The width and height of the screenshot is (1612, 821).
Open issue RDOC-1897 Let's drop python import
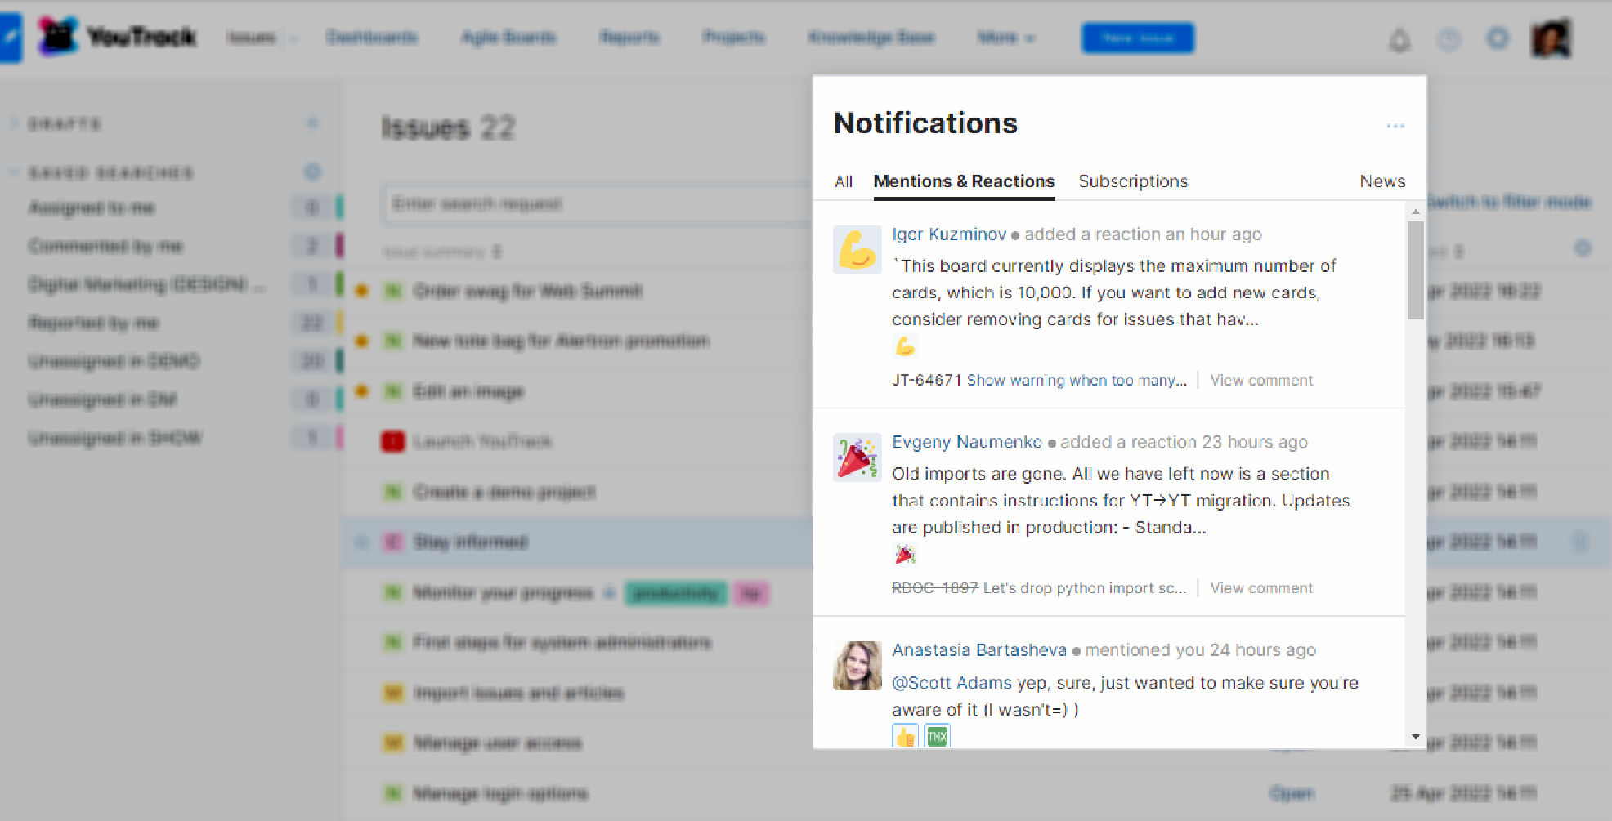(1039, 588)
